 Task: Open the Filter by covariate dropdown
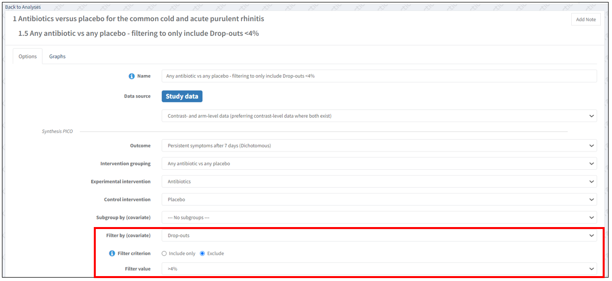(379, 235)
